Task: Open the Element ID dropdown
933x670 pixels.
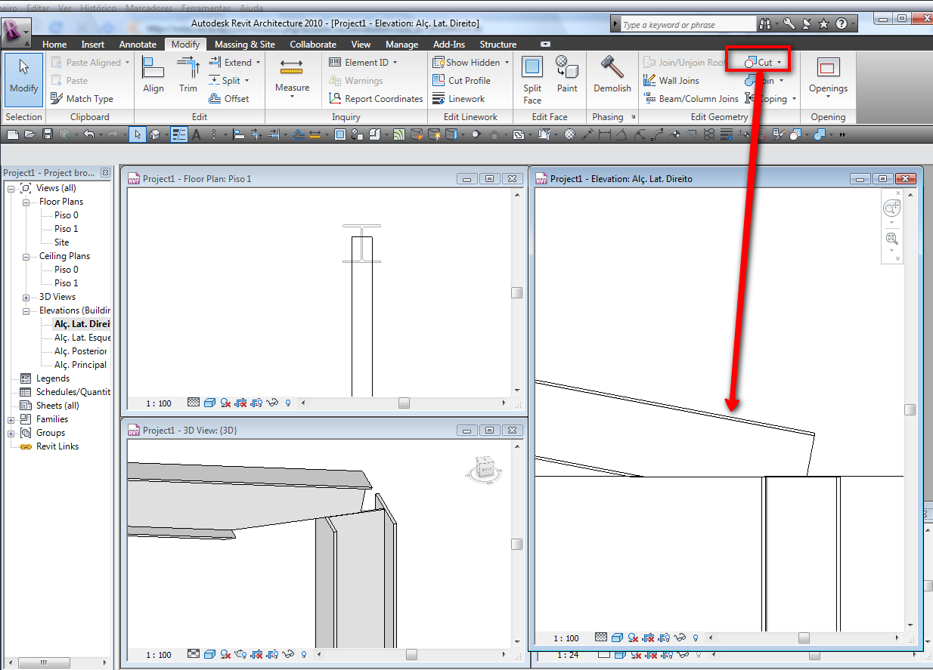Action: [395, 63]
